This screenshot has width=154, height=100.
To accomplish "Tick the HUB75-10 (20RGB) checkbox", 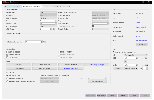I will [x=59, y=52].
